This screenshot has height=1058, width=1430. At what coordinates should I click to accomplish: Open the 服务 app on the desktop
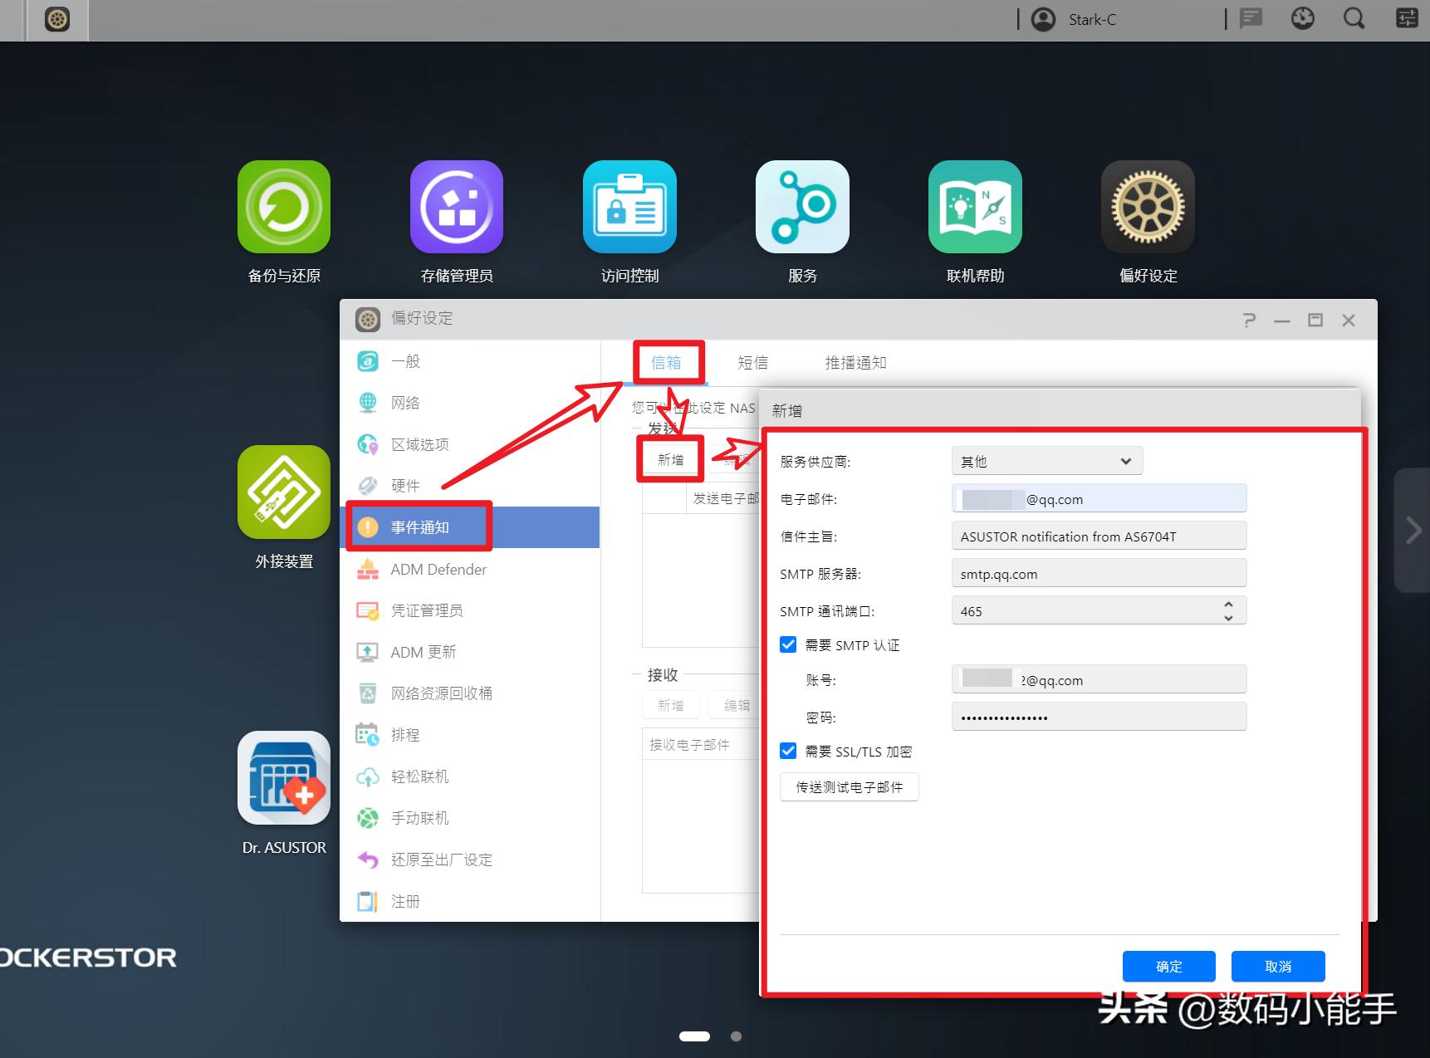802,207
